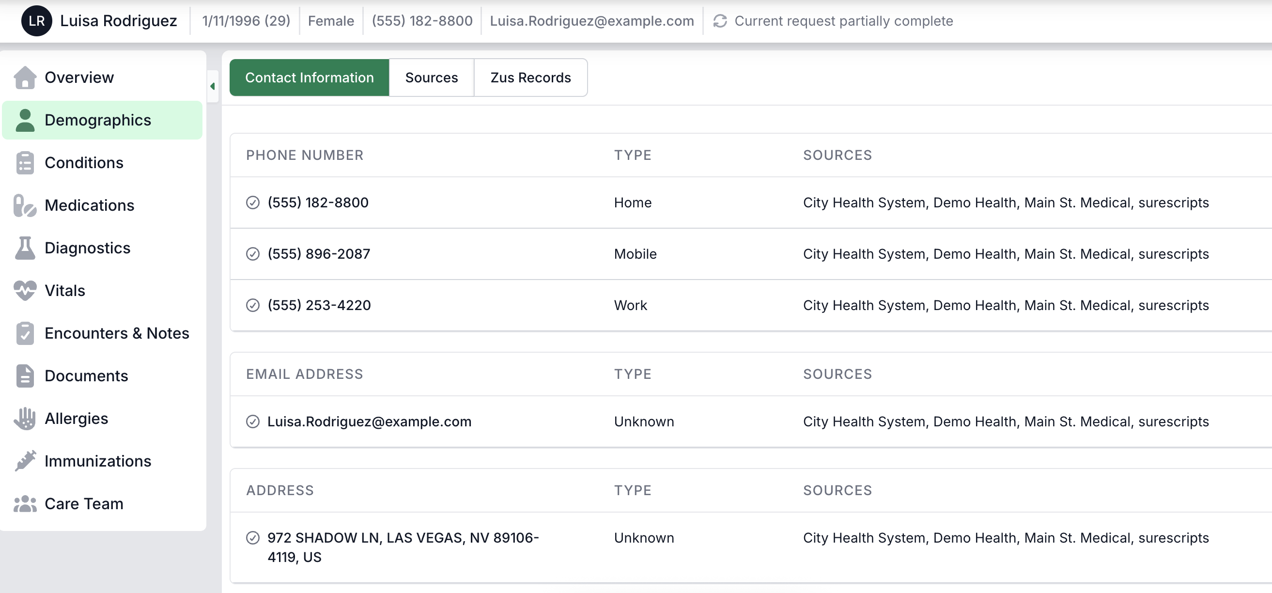The height and width of the screenshot is (593, 1272).
Task: Click the Overview house icon
Action: point(25,78)
